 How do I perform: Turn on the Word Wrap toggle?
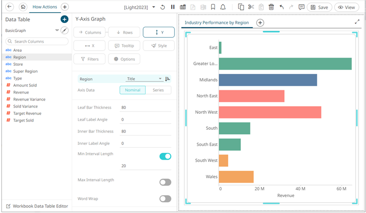pyautogui.click(x=165, y=198)
